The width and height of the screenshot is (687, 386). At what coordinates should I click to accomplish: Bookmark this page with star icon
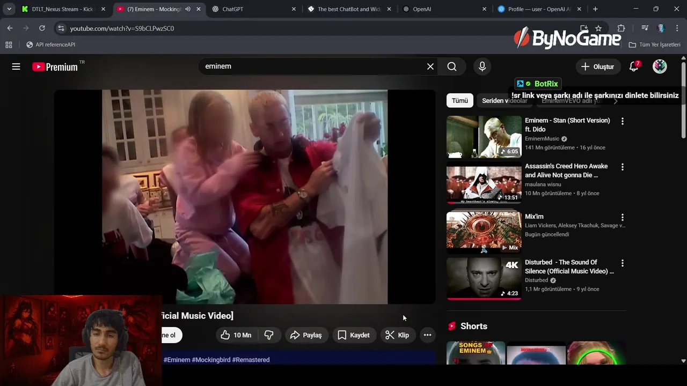click(x=598, y=28)
